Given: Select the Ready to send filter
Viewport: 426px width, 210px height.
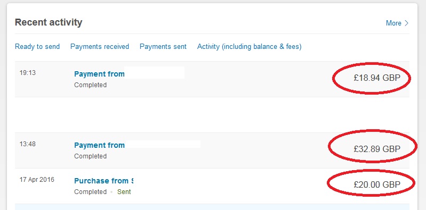Looking at the screenshot, I should [x=37, y=47].
